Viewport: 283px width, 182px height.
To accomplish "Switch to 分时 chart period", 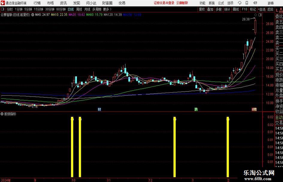I will tap(10, 9).
